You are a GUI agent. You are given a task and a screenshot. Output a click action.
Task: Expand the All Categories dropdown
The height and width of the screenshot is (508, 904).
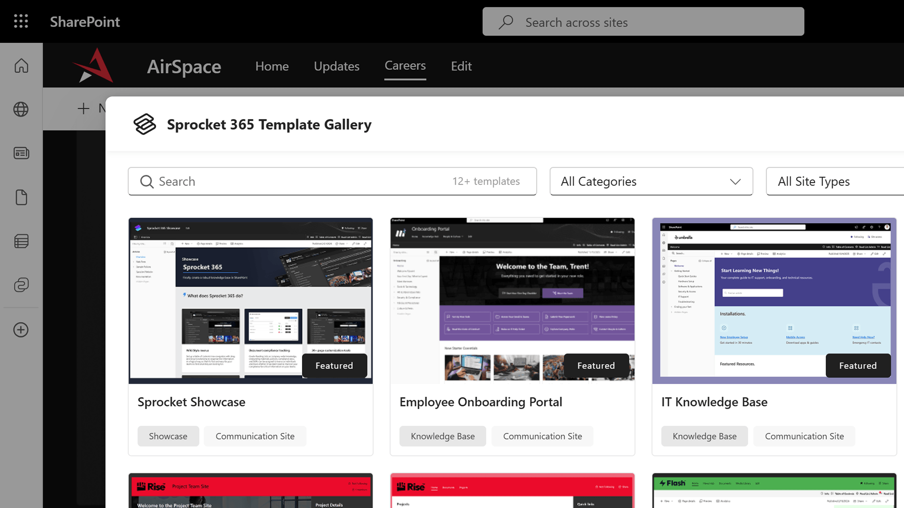tap(651, 181)
